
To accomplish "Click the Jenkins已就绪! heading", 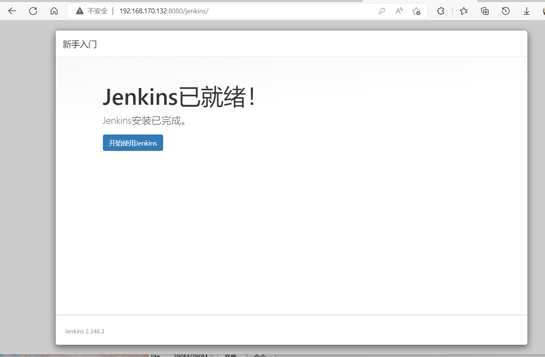I will (x=179, y=97).
